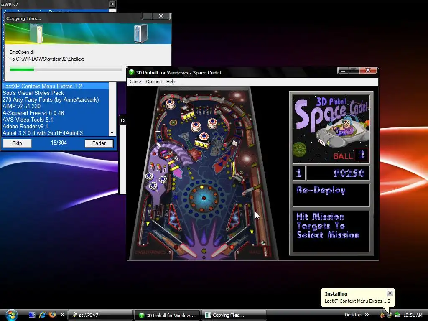Click the Space Cadet logo image

[331, 129]
